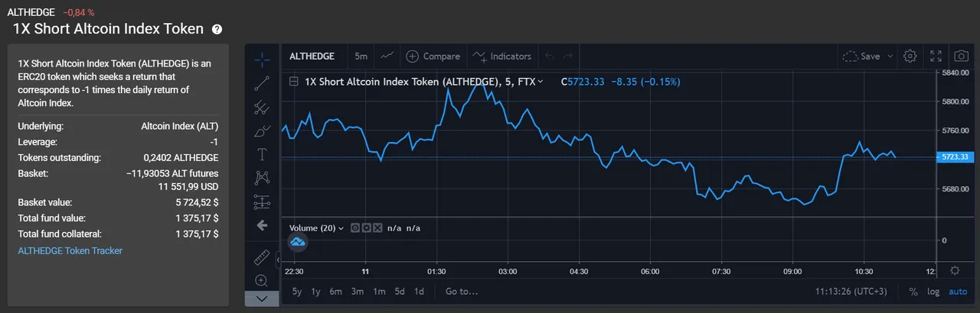Open chart settings gear icon
Image resolution: width=980 pixels, height=313 pixels.
click(x=910, y=56)
